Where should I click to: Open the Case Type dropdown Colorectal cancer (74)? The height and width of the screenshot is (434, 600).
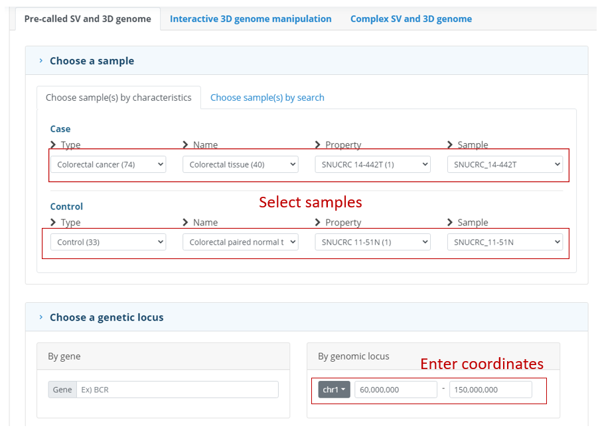(x=108, y=165)
